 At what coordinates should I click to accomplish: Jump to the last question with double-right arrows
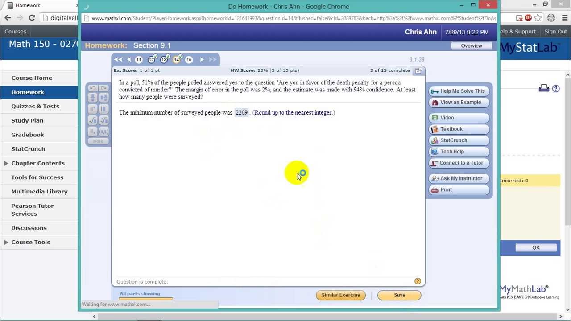coord(212,59)
